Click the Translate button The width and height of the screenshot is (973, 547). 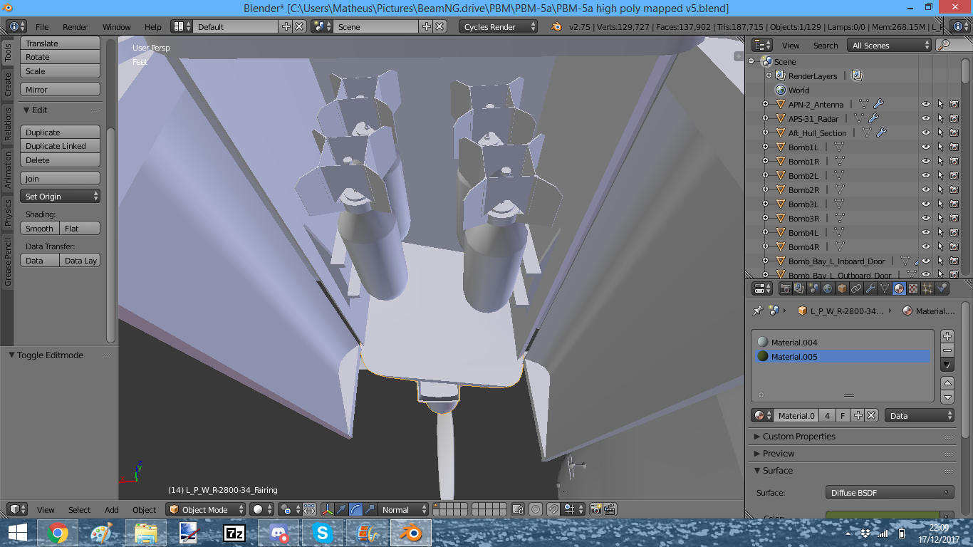61,43
